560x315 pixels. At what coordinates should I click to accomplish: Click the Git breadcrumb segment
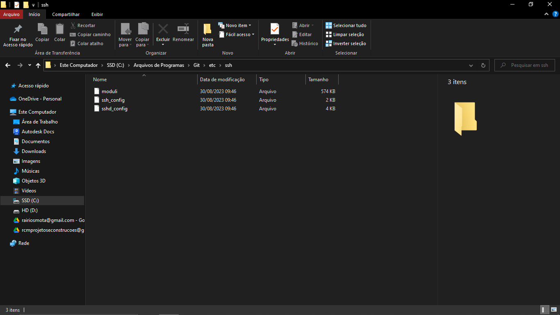coord(197,65)
